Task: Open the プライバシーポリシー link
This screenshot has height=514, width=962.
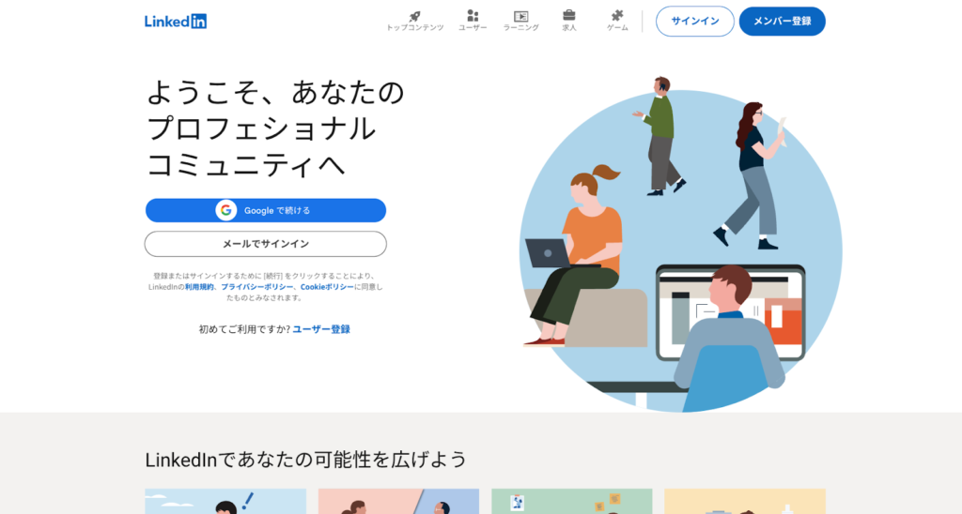Action: click(256, 286)
